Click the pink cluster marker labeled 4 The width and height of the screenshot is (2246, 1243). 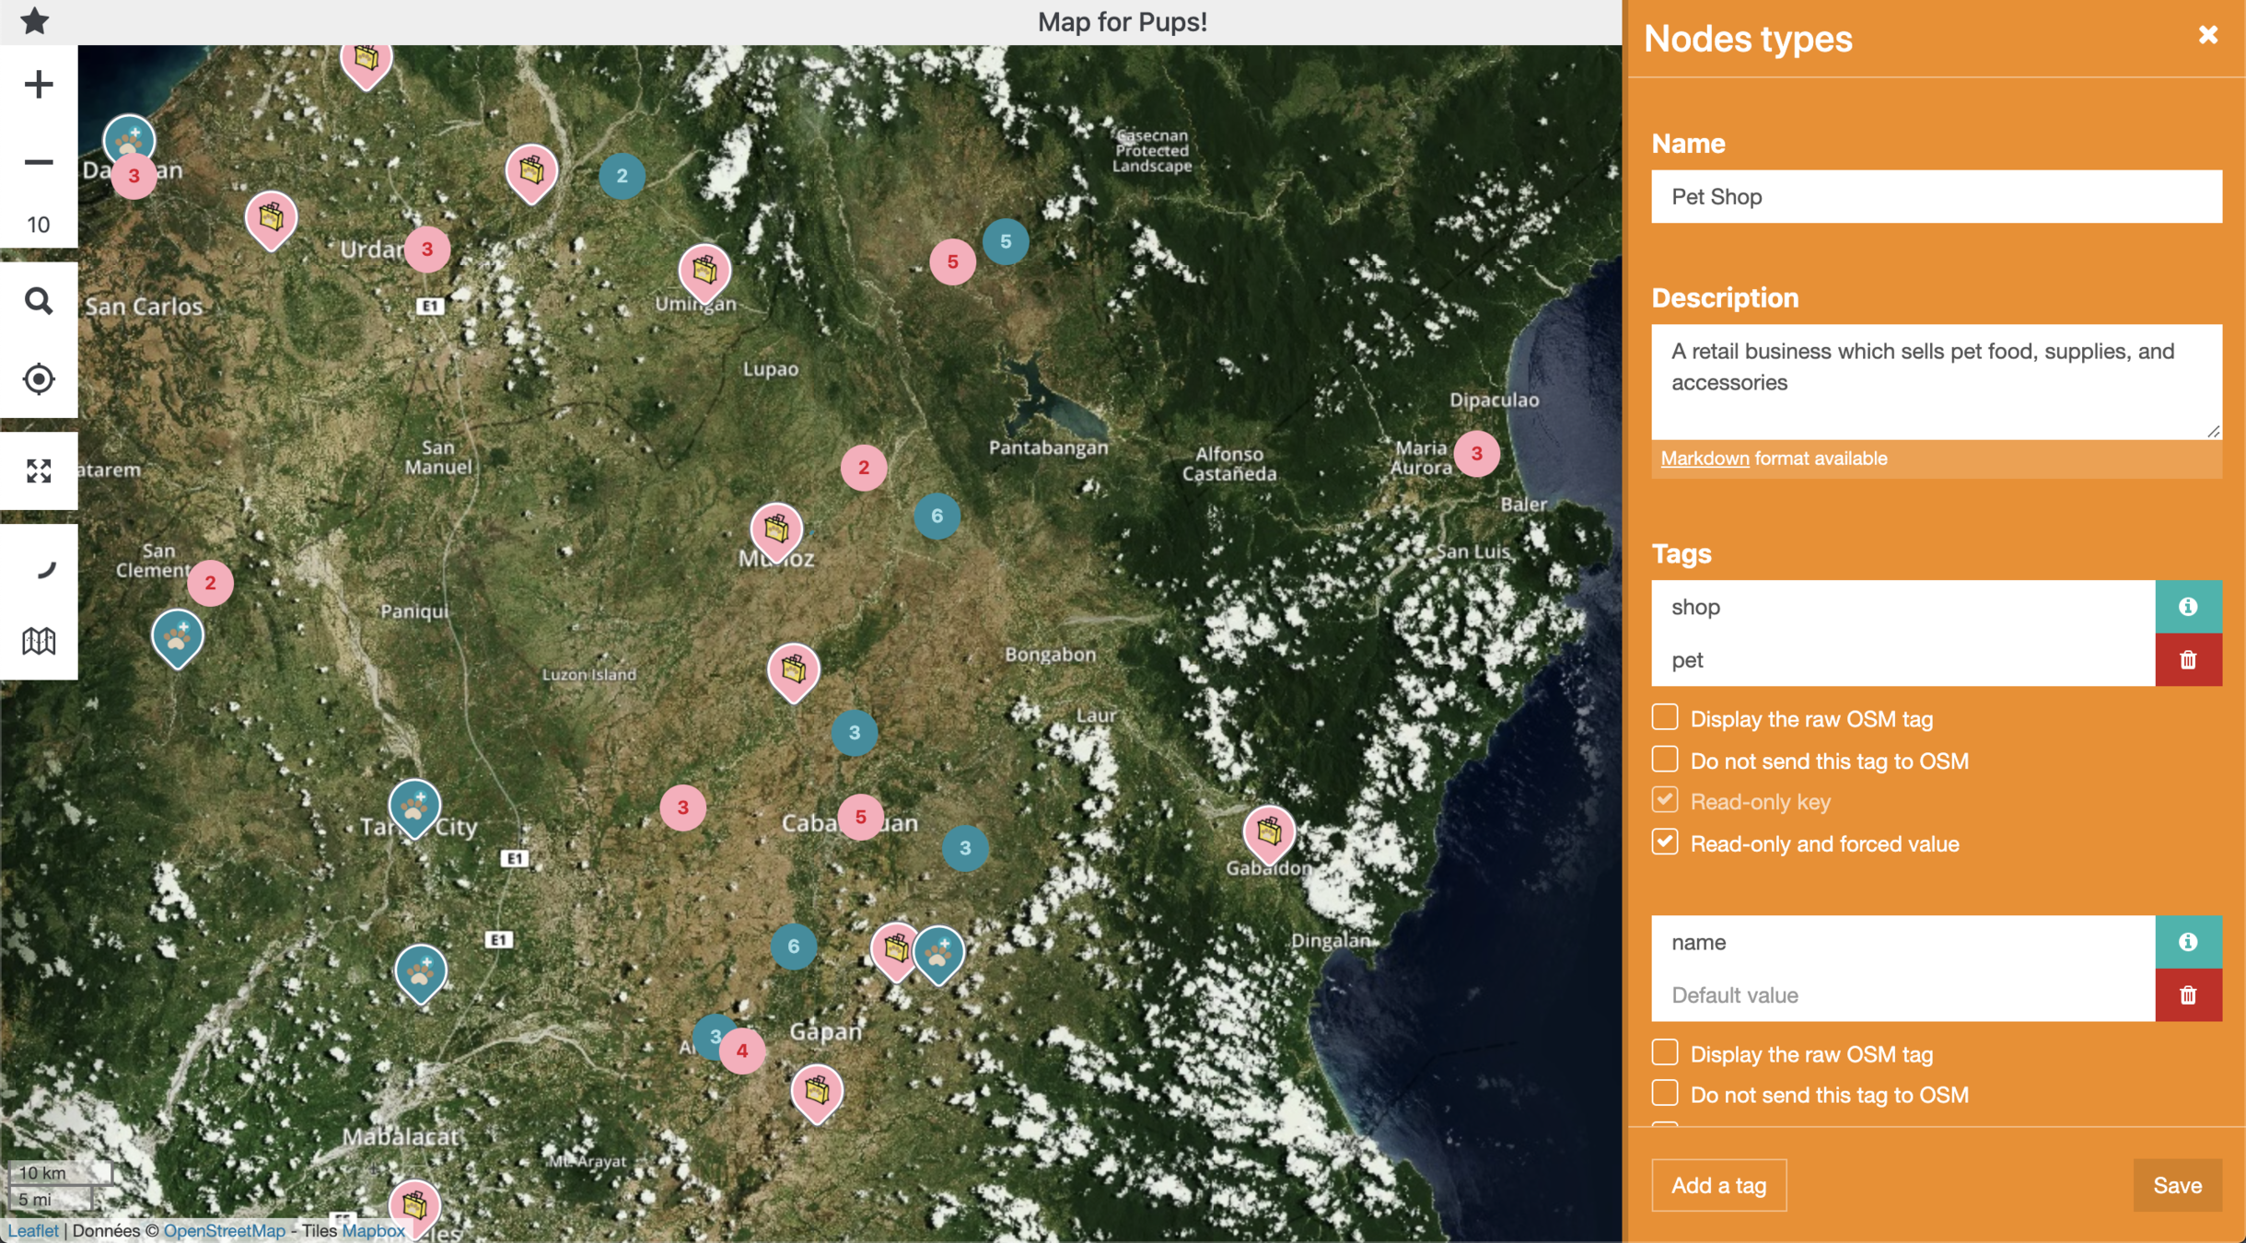coord(741,1051)
